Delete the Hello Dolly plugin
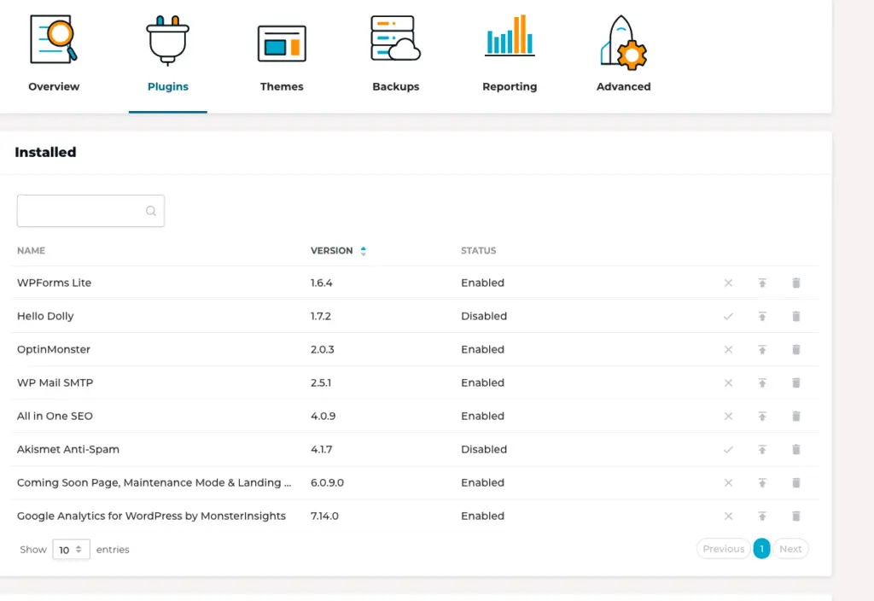This screenshot has height=601, width=874. (796, 316)
